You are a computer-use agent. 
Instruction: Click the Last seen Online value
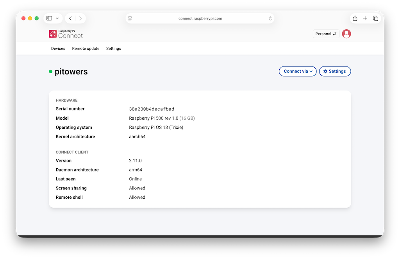pos(135,179)
